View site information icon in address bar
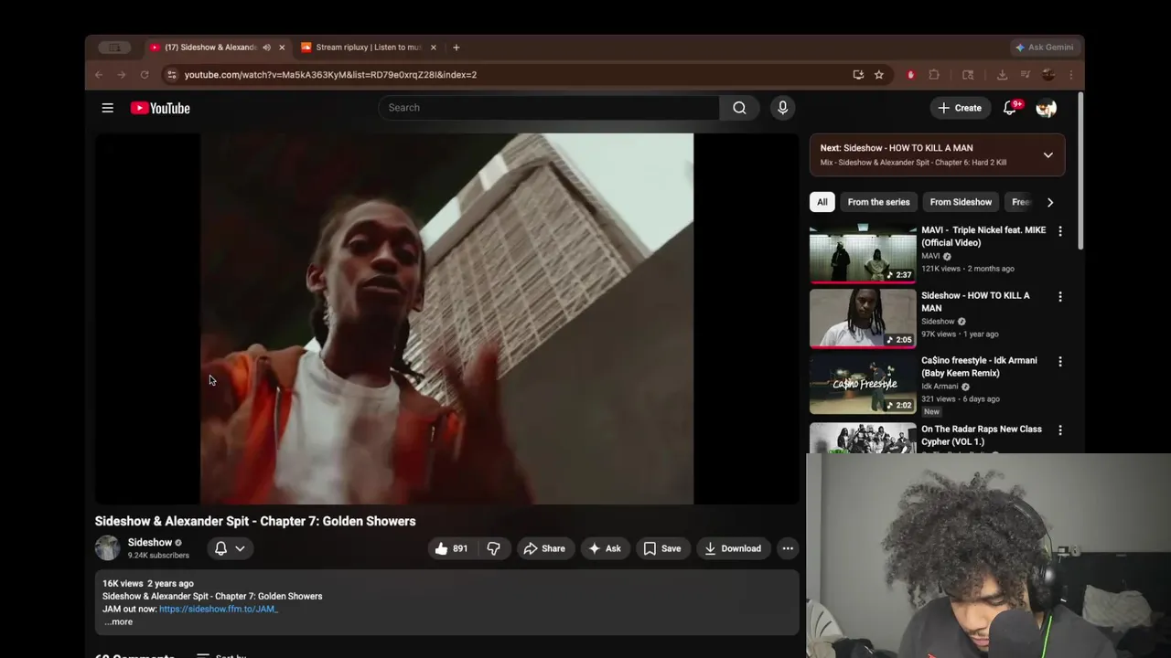Image resolution: width=1171 pixels, height=658 pixels. (171, 75)
